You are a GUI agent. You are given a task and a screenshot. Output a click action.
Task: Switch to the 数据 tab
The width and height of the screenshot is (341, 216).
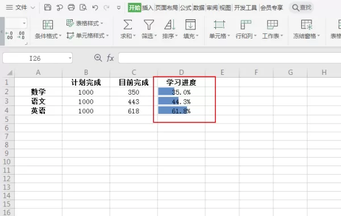tap(199, 8)
